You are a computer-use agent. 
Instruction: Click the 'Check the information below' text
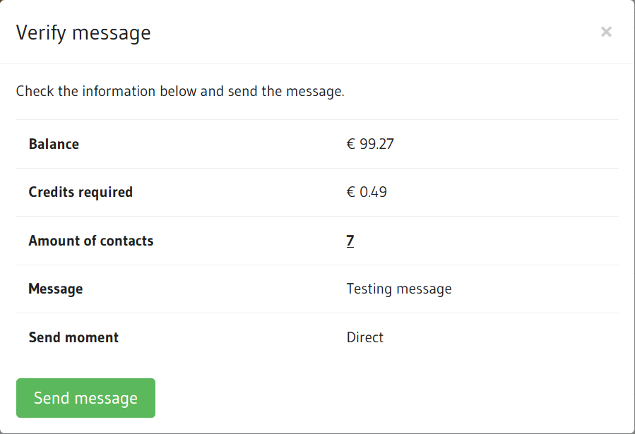tap(107, 92)
